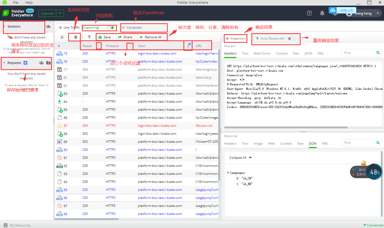Select session 96 pageJump row
This screenshot has width=384, height=228.
tap(137, 198)
